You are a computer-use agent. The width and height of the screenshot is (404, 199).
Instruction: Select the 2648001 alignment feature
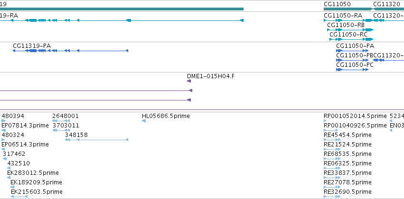point(61,121)
